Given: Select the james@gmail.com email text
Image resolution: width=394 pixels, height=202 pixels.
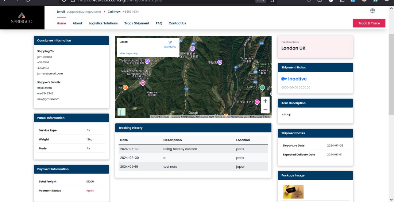Looking at the screenshot, I should point(50,74).
